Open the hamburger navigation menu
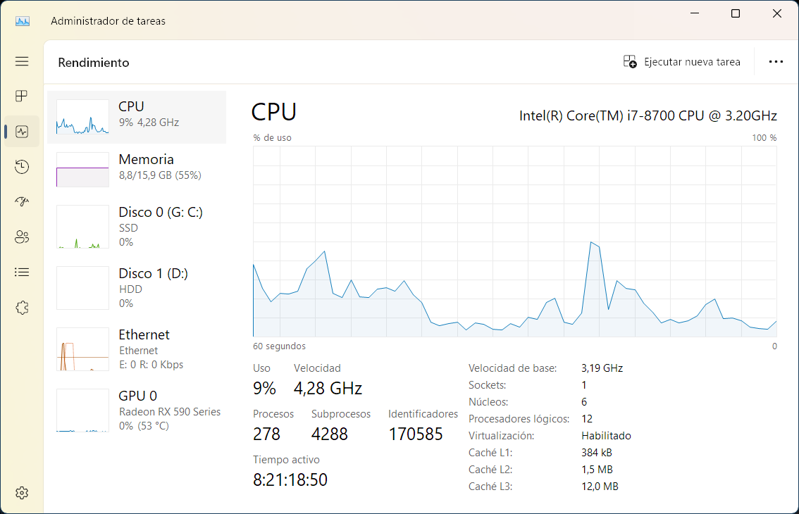The width and height of the screenshot is (799, 514). pos(22,61)
